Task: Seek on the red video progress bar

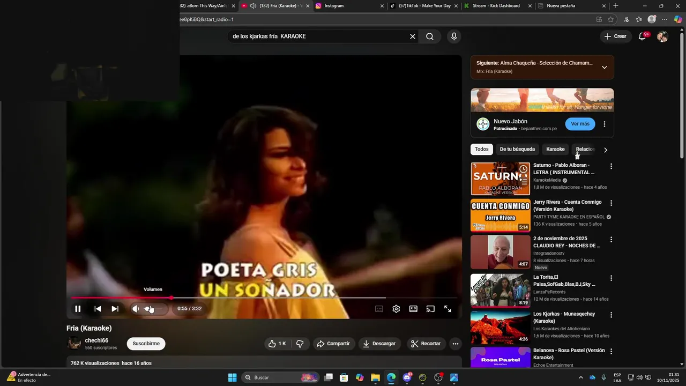Action: pos(264,298)
